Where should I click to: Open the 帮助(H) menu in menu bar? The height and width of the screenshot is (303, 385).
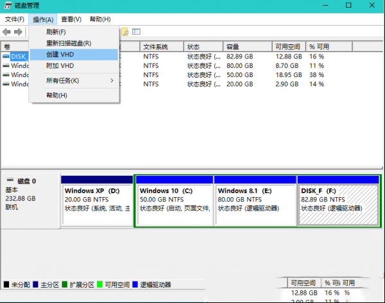pyautogui.click(x=100, y=19)
